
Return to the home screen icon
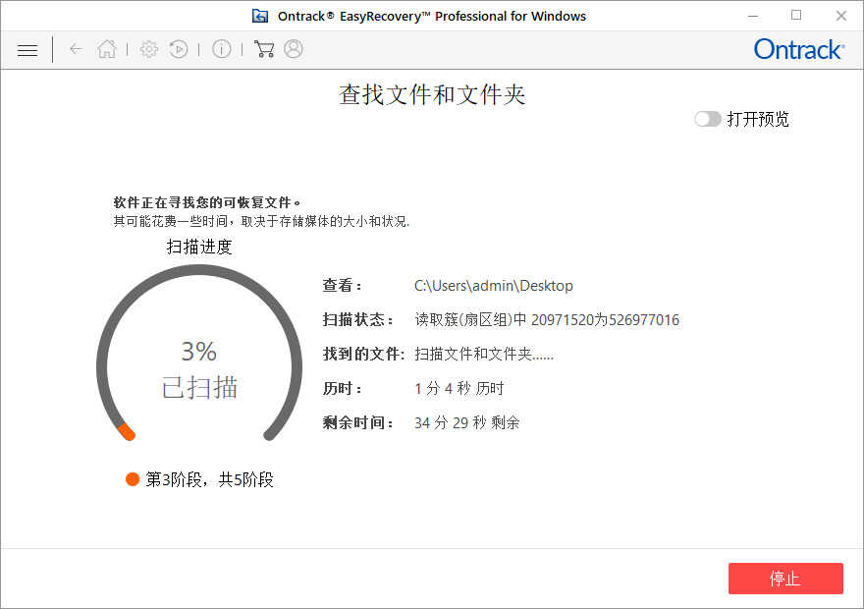(x=107, y=49)
